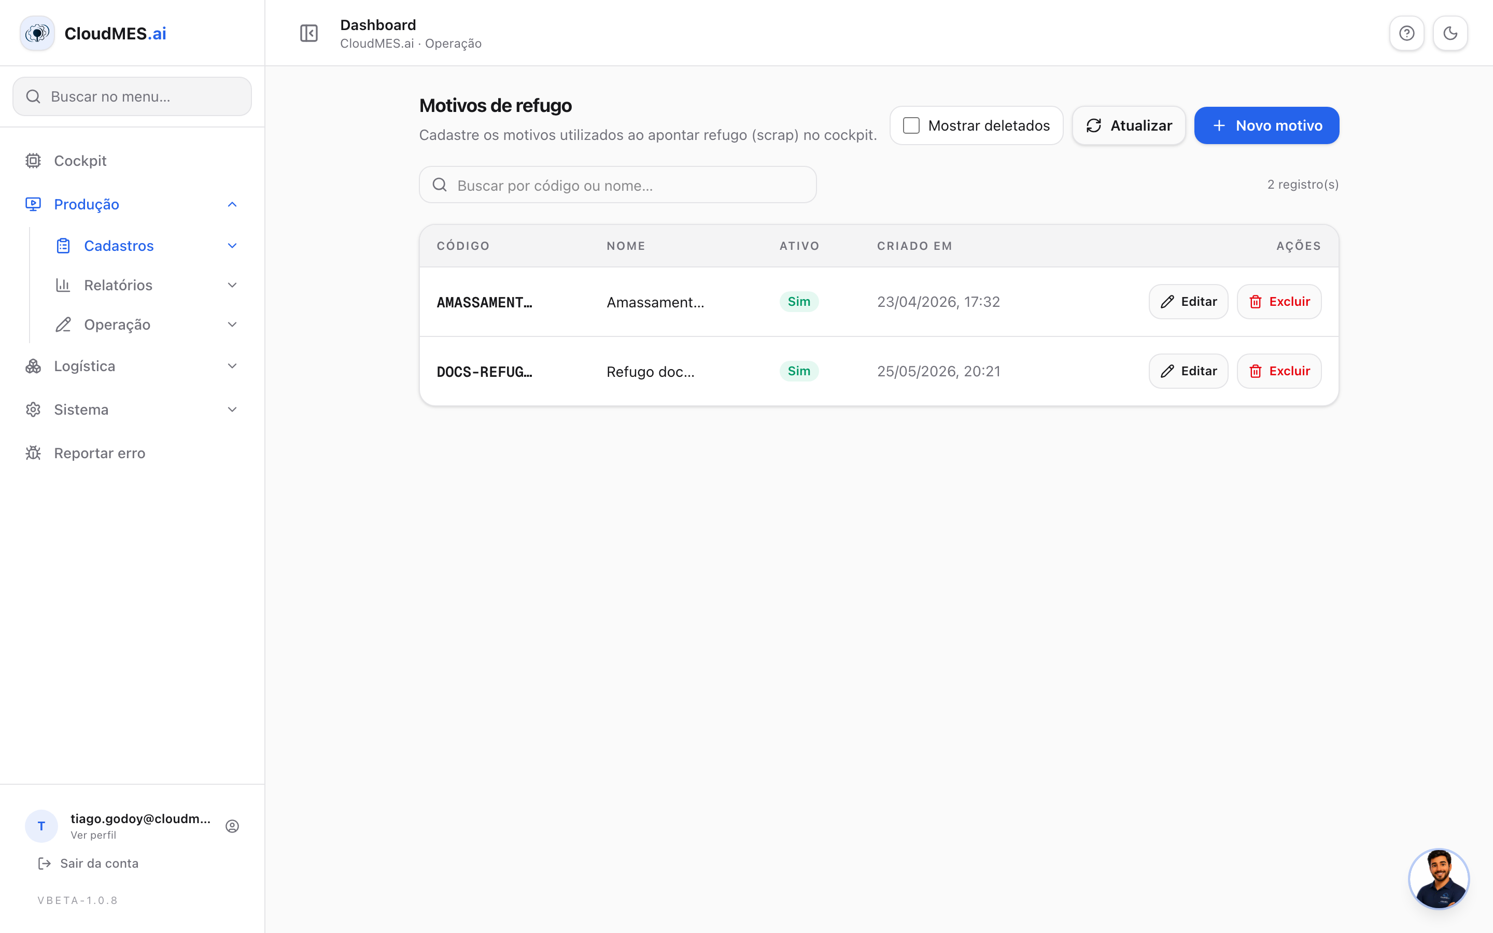Click the user avatar letter T

[41, 826]
